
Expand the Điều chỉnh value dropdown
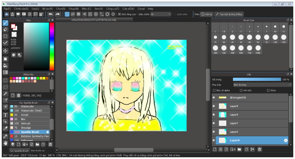(170, 14)
